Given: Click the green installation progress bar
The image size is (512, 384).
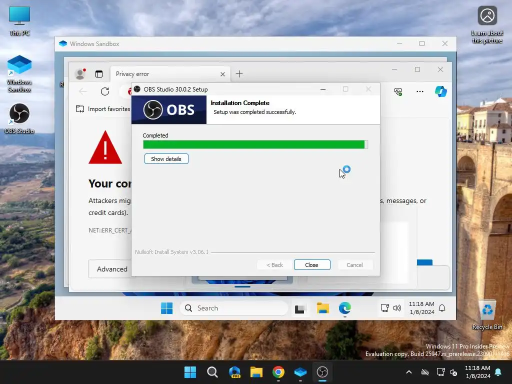Looking at the screenshot, I should [255, 144].
